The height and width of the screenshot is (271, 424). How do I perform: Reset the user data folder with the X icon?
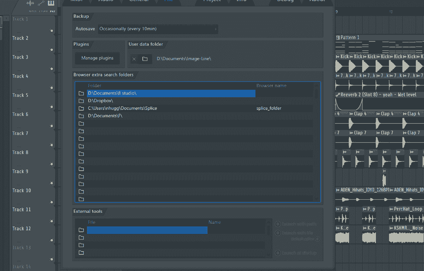[x=134, y=59]
